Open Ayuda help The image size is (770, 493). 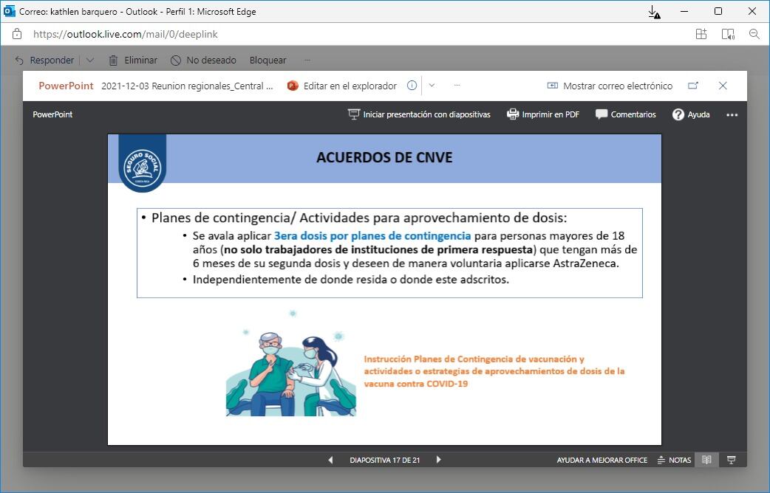tap(691, 114)
